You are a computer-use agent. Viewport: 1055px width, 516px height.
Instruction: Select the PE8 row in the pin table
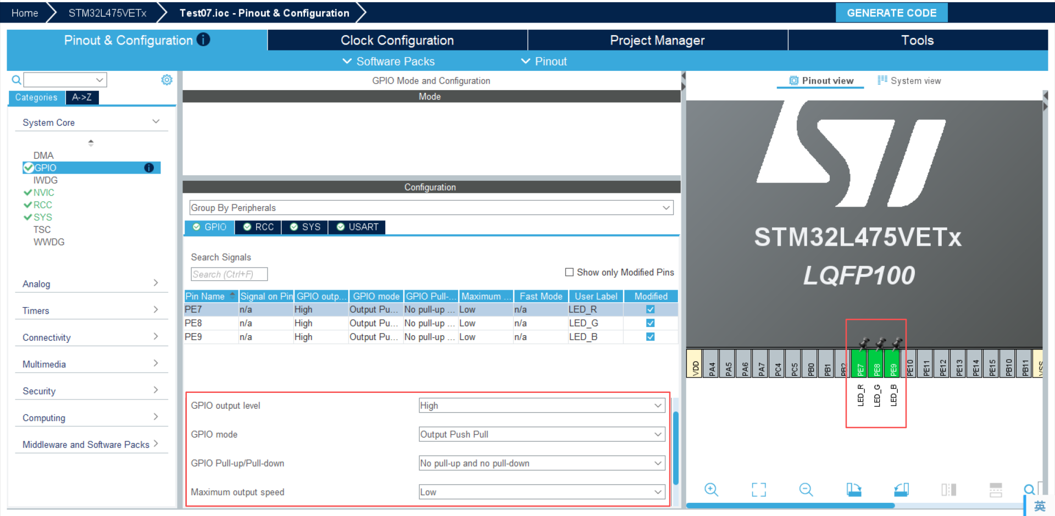coord(431,323)
